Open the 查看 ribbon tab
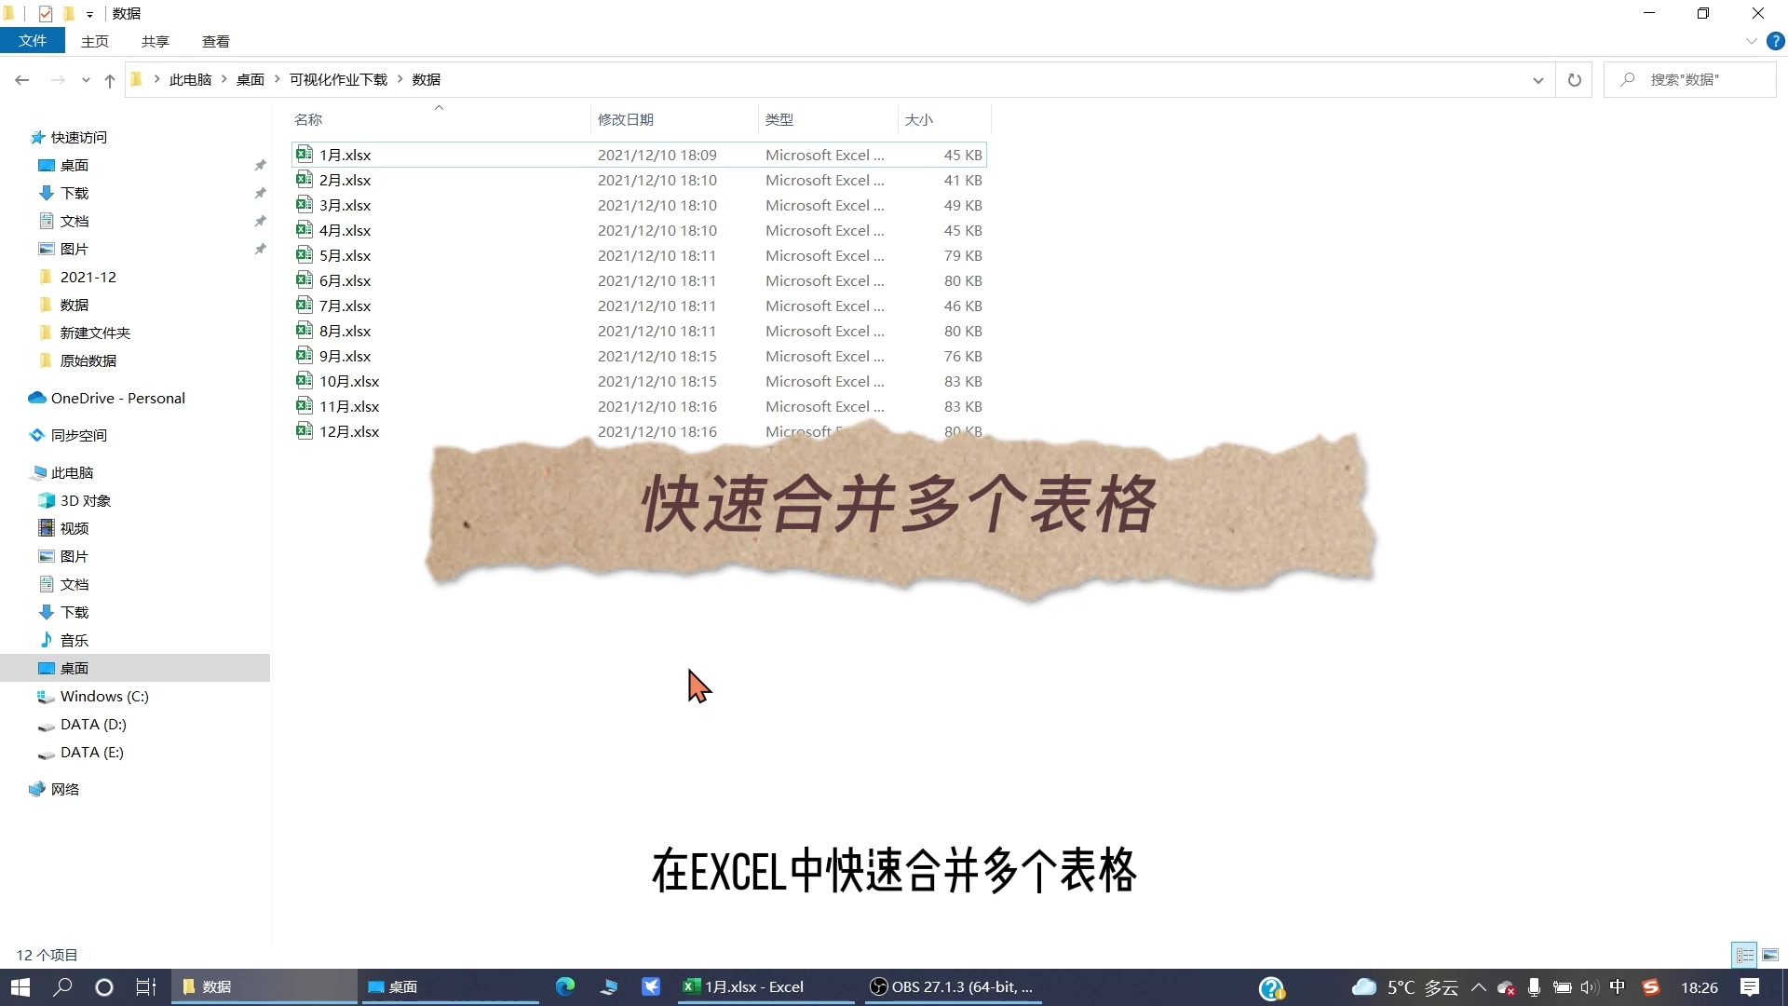1788x1006 pixels. point(215,41)
